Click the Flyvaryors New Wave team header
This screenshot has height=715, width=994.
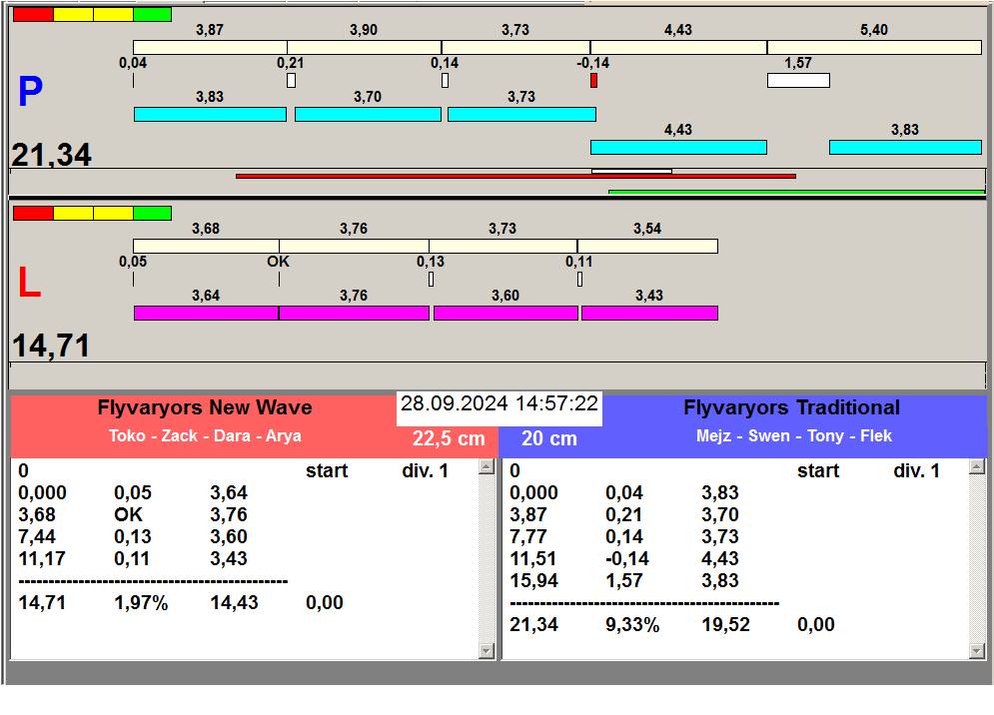point(205,407)
